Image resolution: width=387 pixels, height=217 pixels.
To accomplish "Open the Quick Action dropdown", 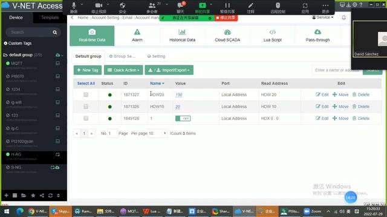I will coord(123,70).
